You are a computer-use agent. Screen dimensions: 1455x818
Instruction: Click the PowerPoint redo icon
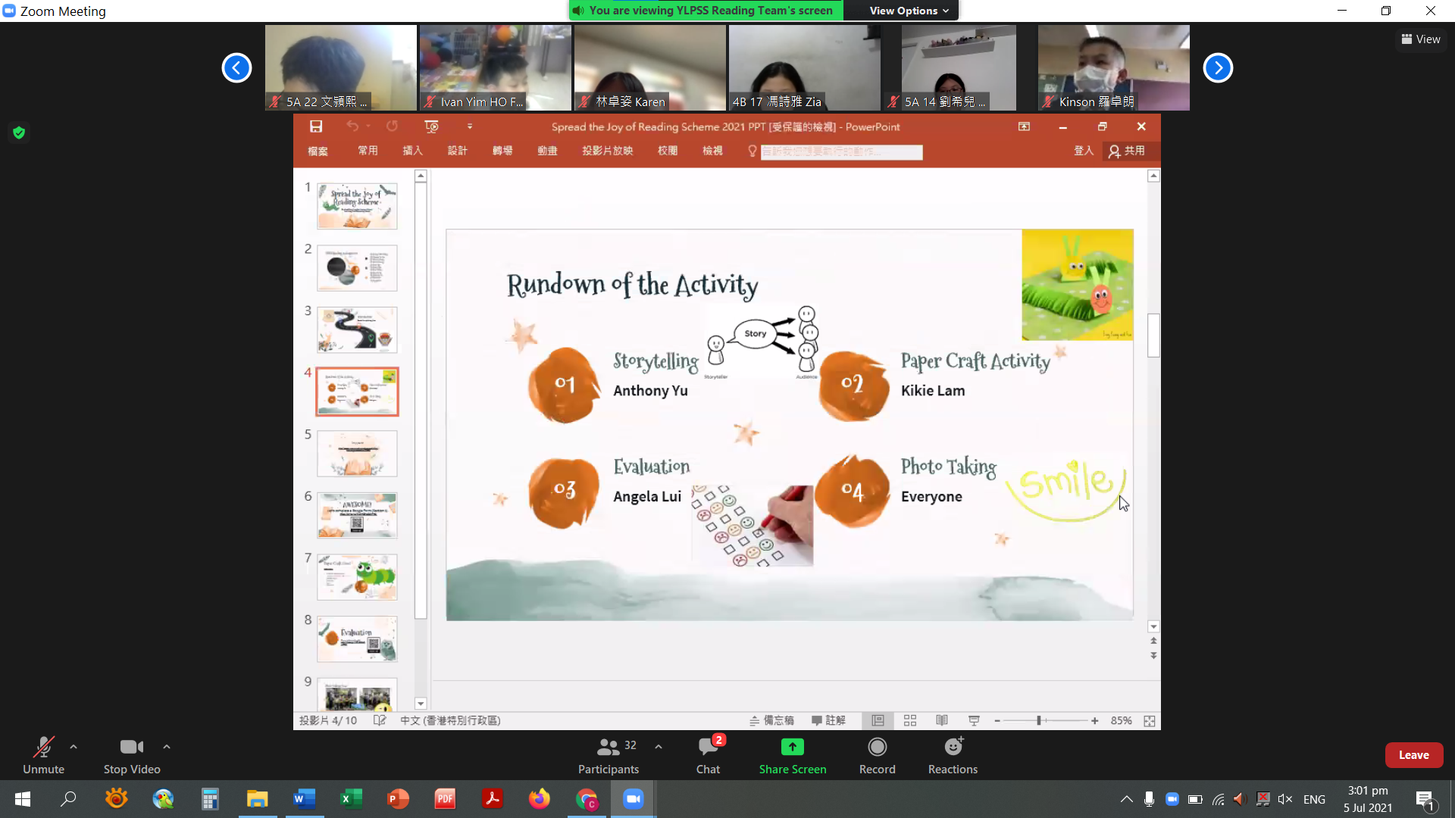[x=392, y=126]
